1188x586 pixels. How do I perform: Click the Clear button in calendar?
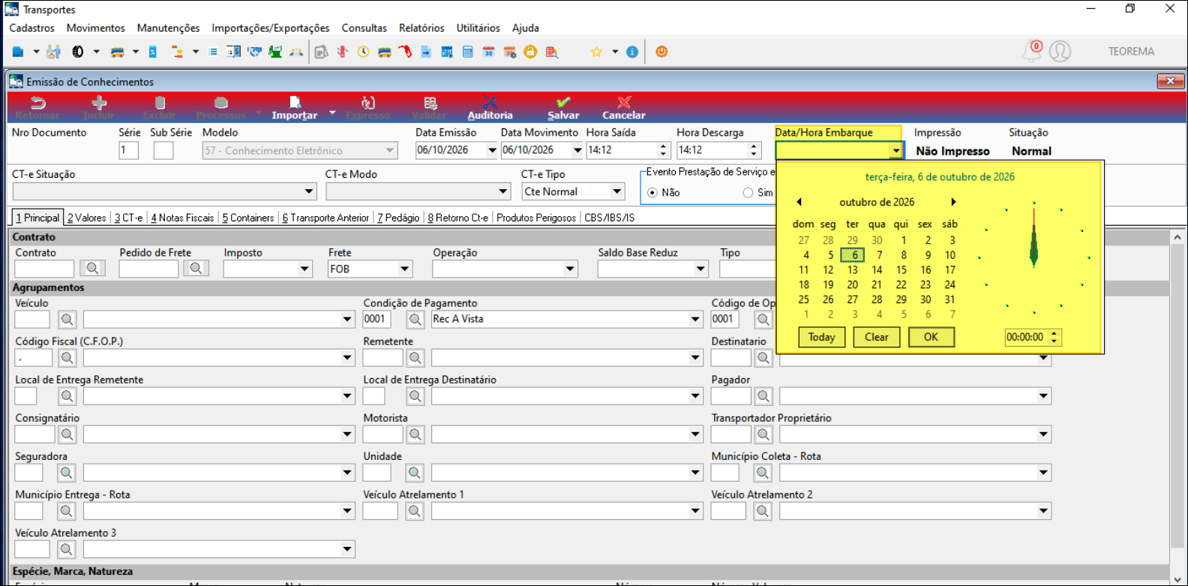[x=877, y=338]
